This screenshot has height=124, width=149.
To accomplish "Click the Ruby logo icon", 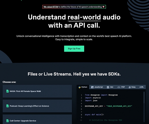I will [129, 87].
